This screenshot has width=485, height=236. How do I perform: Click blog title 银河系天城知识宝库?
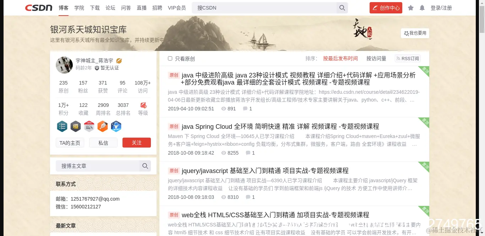coord(88,29)
